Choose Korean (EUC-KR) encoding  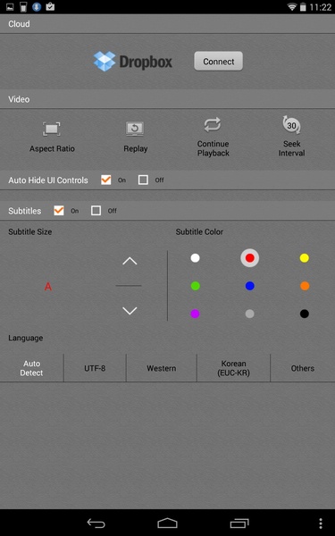[233, 368]
